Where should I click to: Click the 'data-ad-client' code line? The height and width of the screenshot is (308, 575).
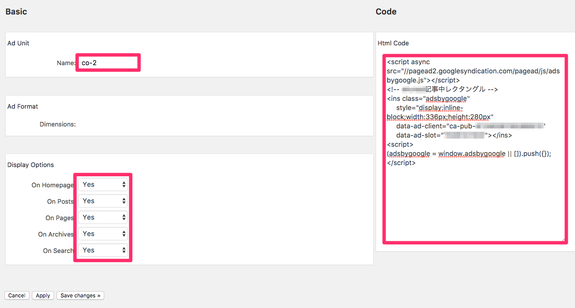pos(471,126)
